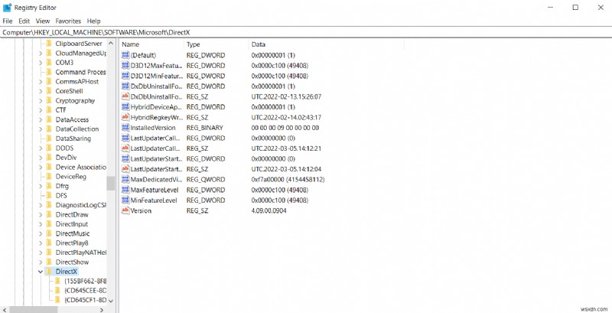Expand the Dfrg key
Viewport: 612px width, 313px height.
(x=41, y=186)
